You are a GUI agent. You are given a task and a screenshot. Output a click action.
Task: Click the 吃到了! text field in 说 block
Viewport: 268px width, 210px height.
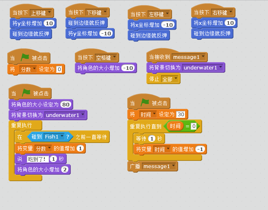(37, 159)
